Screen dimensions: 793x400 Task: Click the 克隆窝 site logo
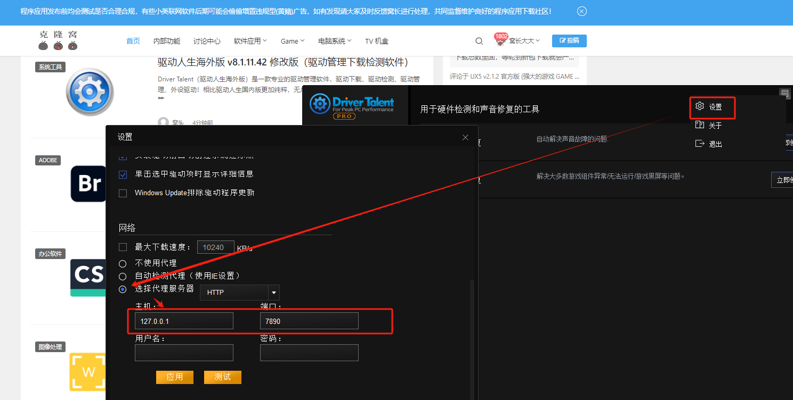(58, 41)
